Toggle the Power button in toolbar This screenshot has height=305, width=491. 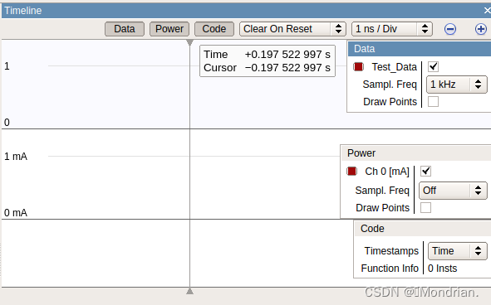(169, 29)
